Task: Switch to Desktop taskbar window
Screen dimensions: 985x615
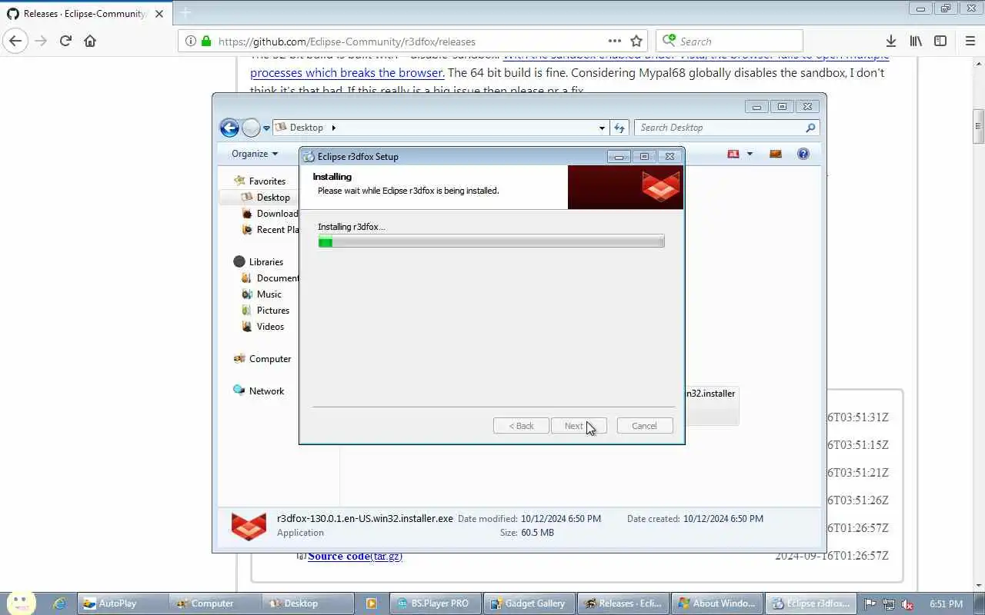Action: tap(306, 603)
